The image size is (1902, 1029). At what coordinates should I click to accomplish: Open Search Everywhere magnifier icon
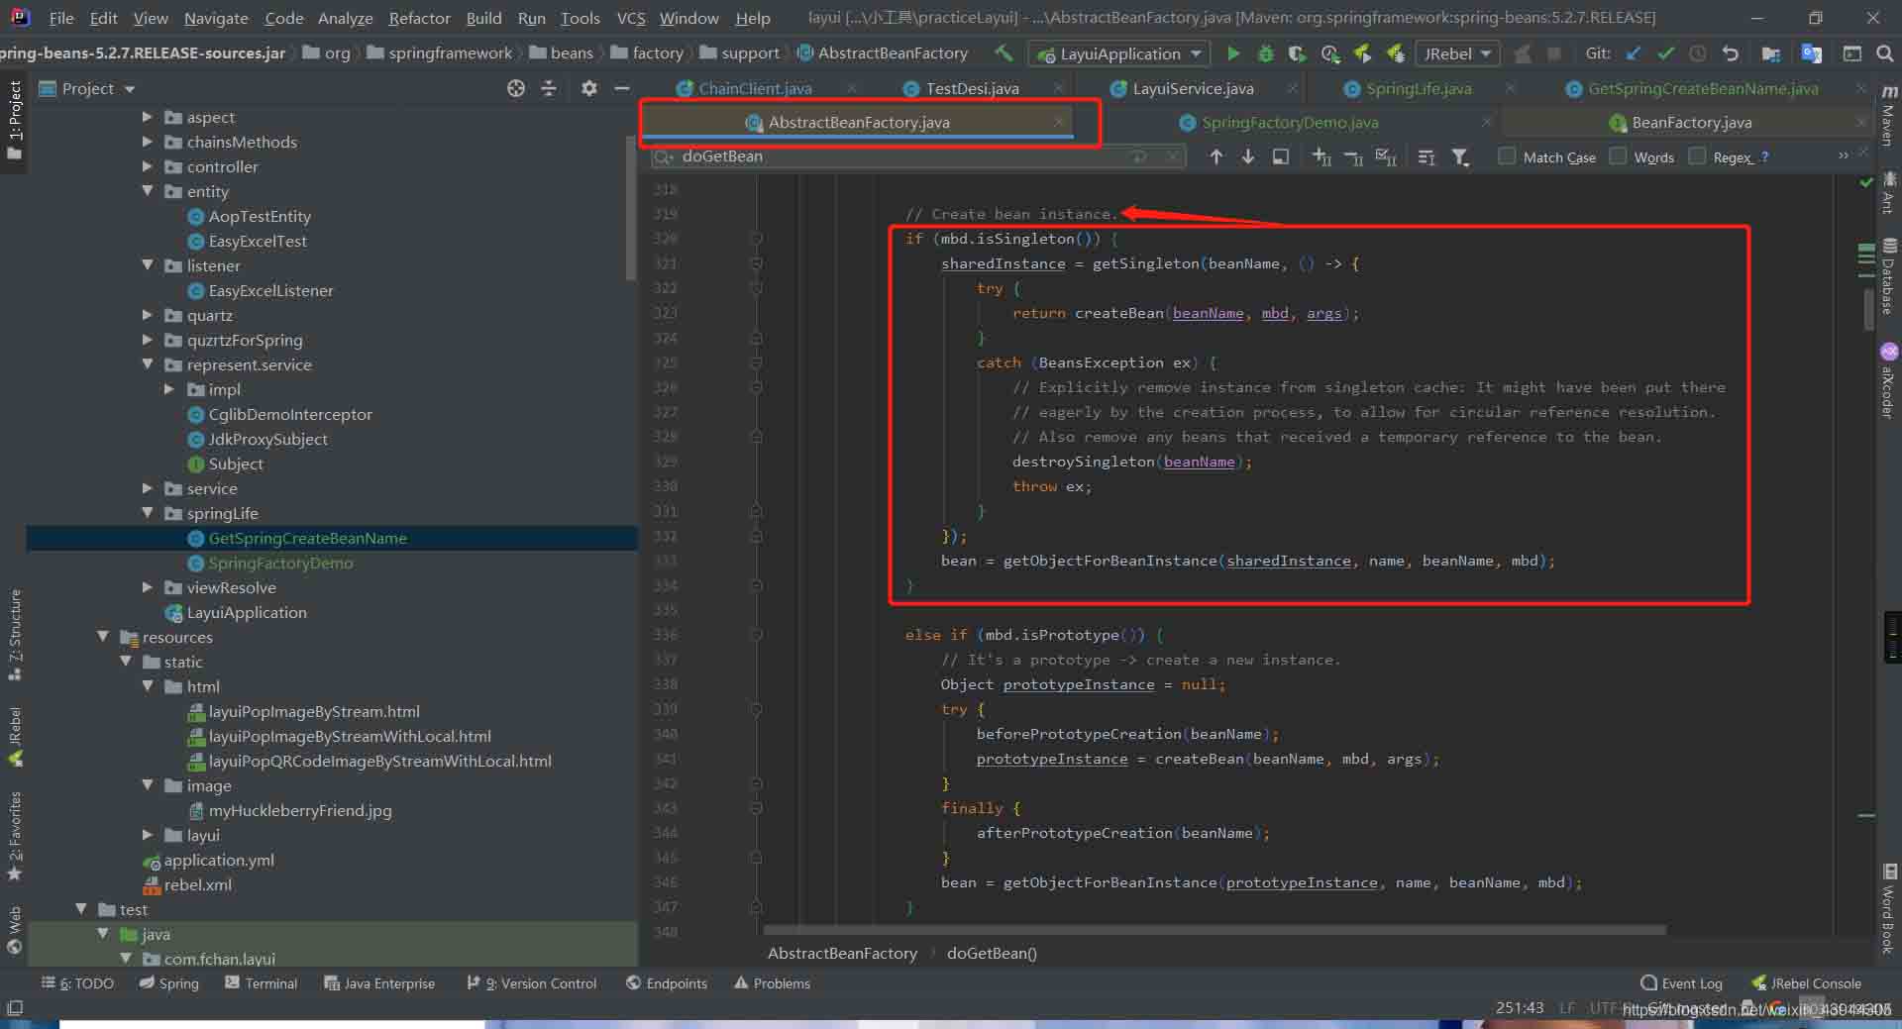[1884, 53]
